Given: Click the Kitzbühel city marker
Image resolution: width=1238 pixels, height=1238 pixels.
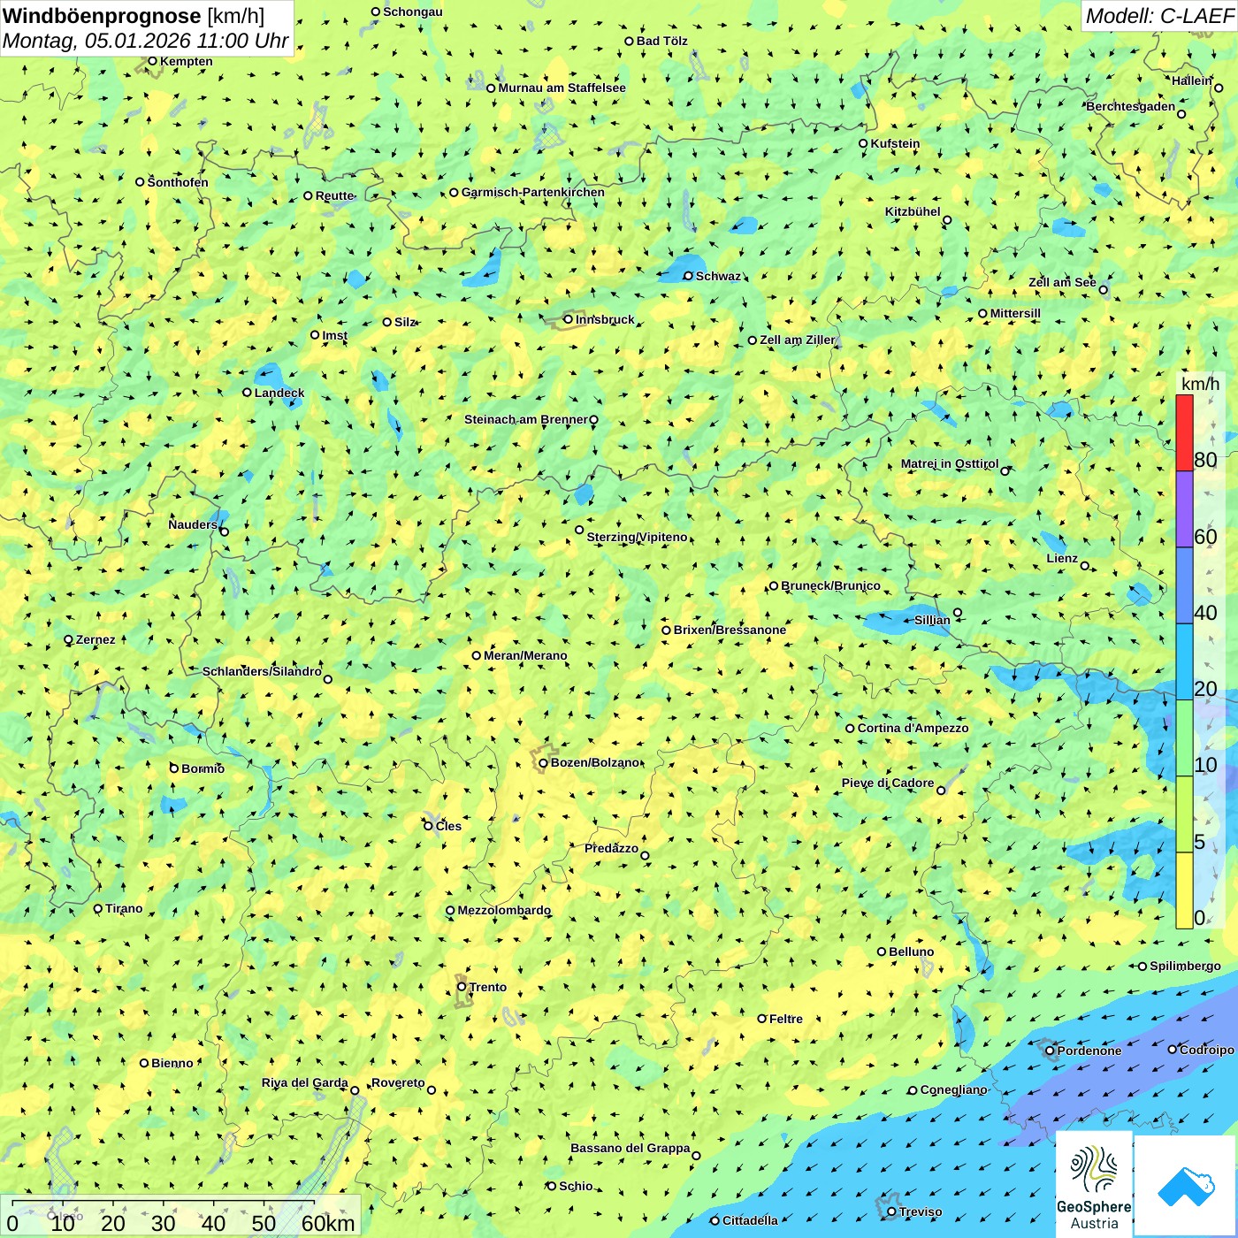Looking at the screenshot, I should 947,220.
